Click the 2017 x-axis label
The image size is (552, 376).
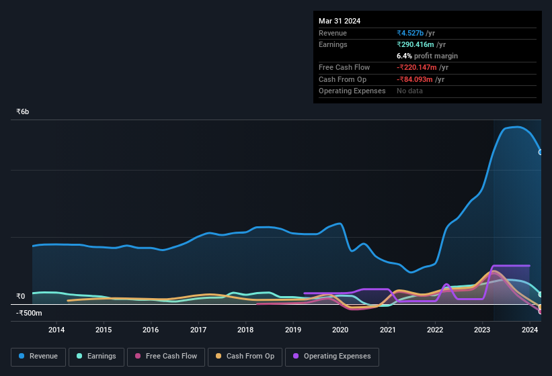click(198, 330)
